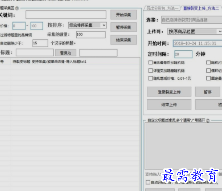Click the 标题 find-text input field
Screen dimensions: 222x191
pyautogui.click(x=34, y=53)
